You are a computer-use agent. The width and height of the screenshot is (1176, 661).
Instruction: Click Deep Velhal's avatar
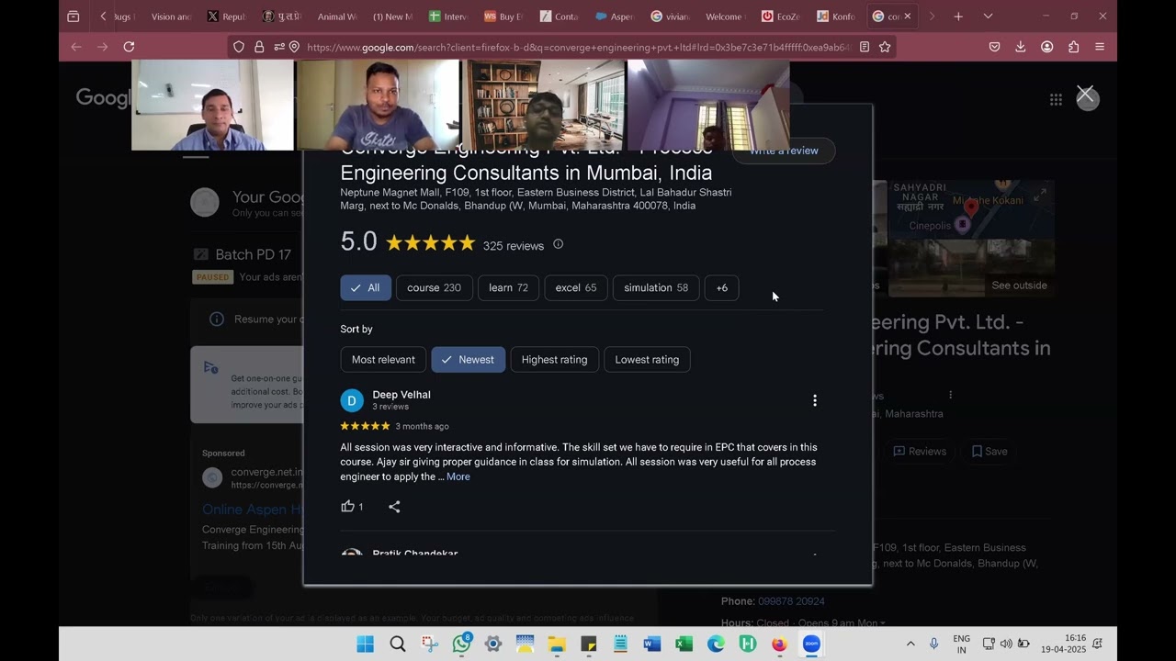point(352,400)
